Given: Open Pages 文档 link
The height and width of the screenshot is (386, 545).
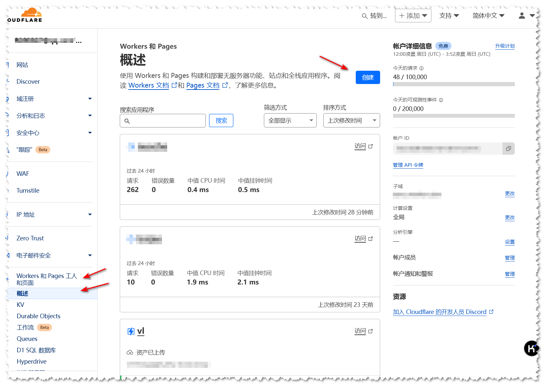Looking at the screenshot, I should [x=203, y=85].
